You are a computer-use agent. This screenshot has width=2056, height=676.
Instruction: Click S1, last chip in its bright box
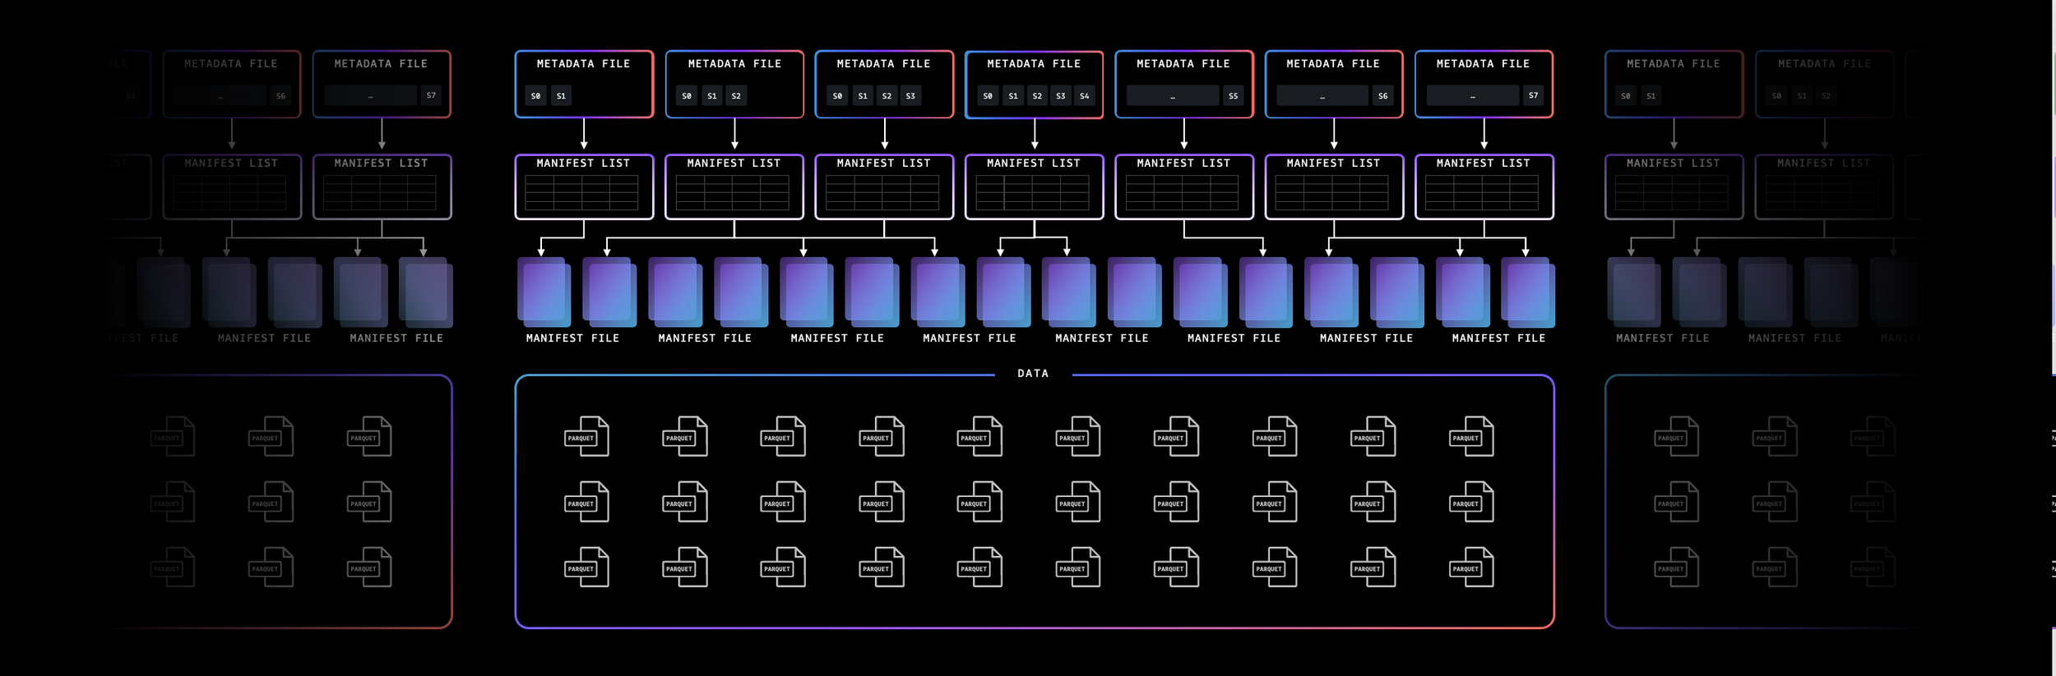click(x=561, y=96)
